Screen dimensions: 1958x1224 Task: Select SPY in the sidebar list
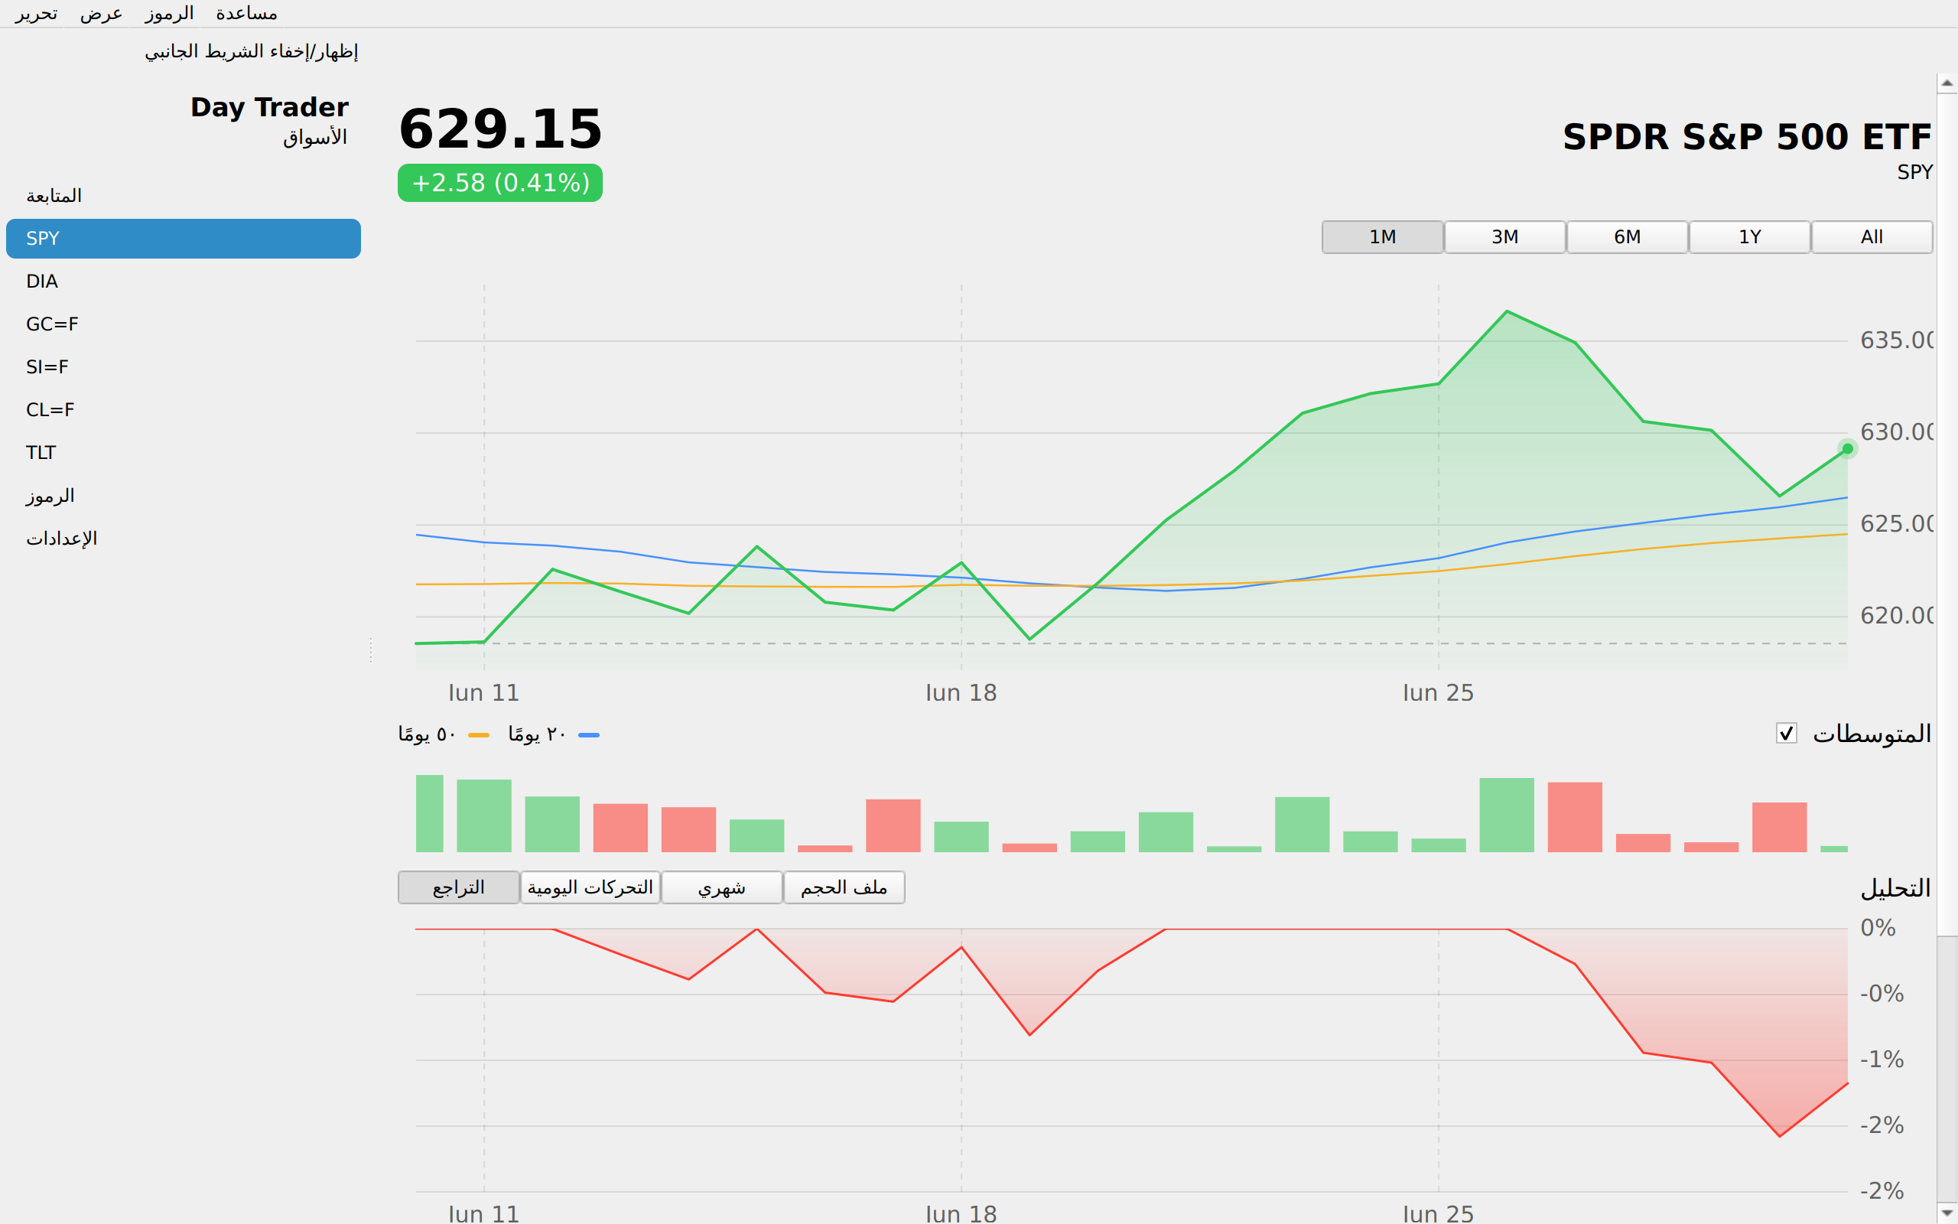(x=184, y=239)
